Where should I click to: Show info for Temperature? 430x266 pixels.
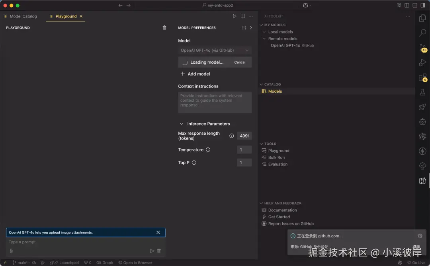tap(208, 150)
